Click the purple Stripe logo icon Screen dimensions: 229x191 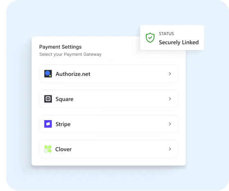tap(48, 124)
